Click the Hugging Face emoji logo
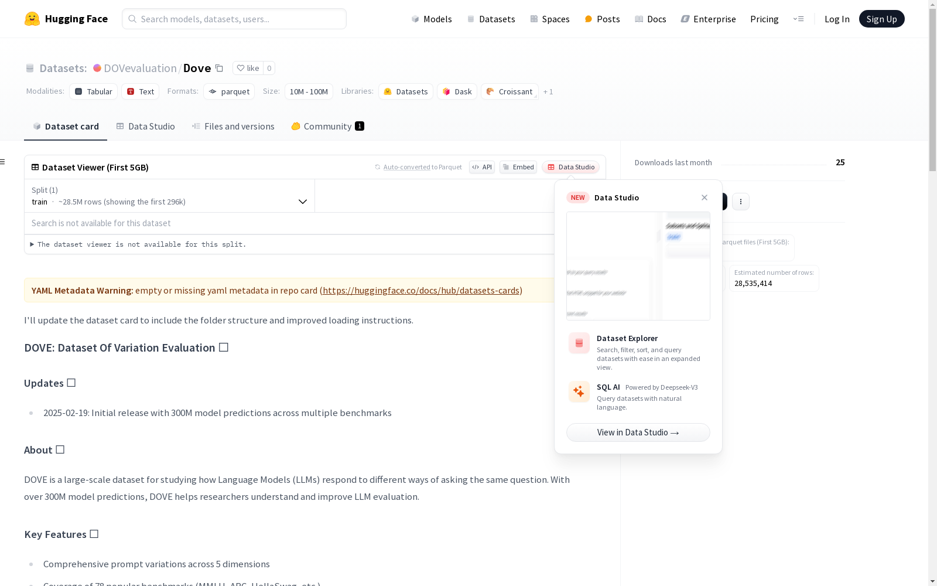This screenshot has width=937, height=586. pyautogui.click(x=32, y=19)
